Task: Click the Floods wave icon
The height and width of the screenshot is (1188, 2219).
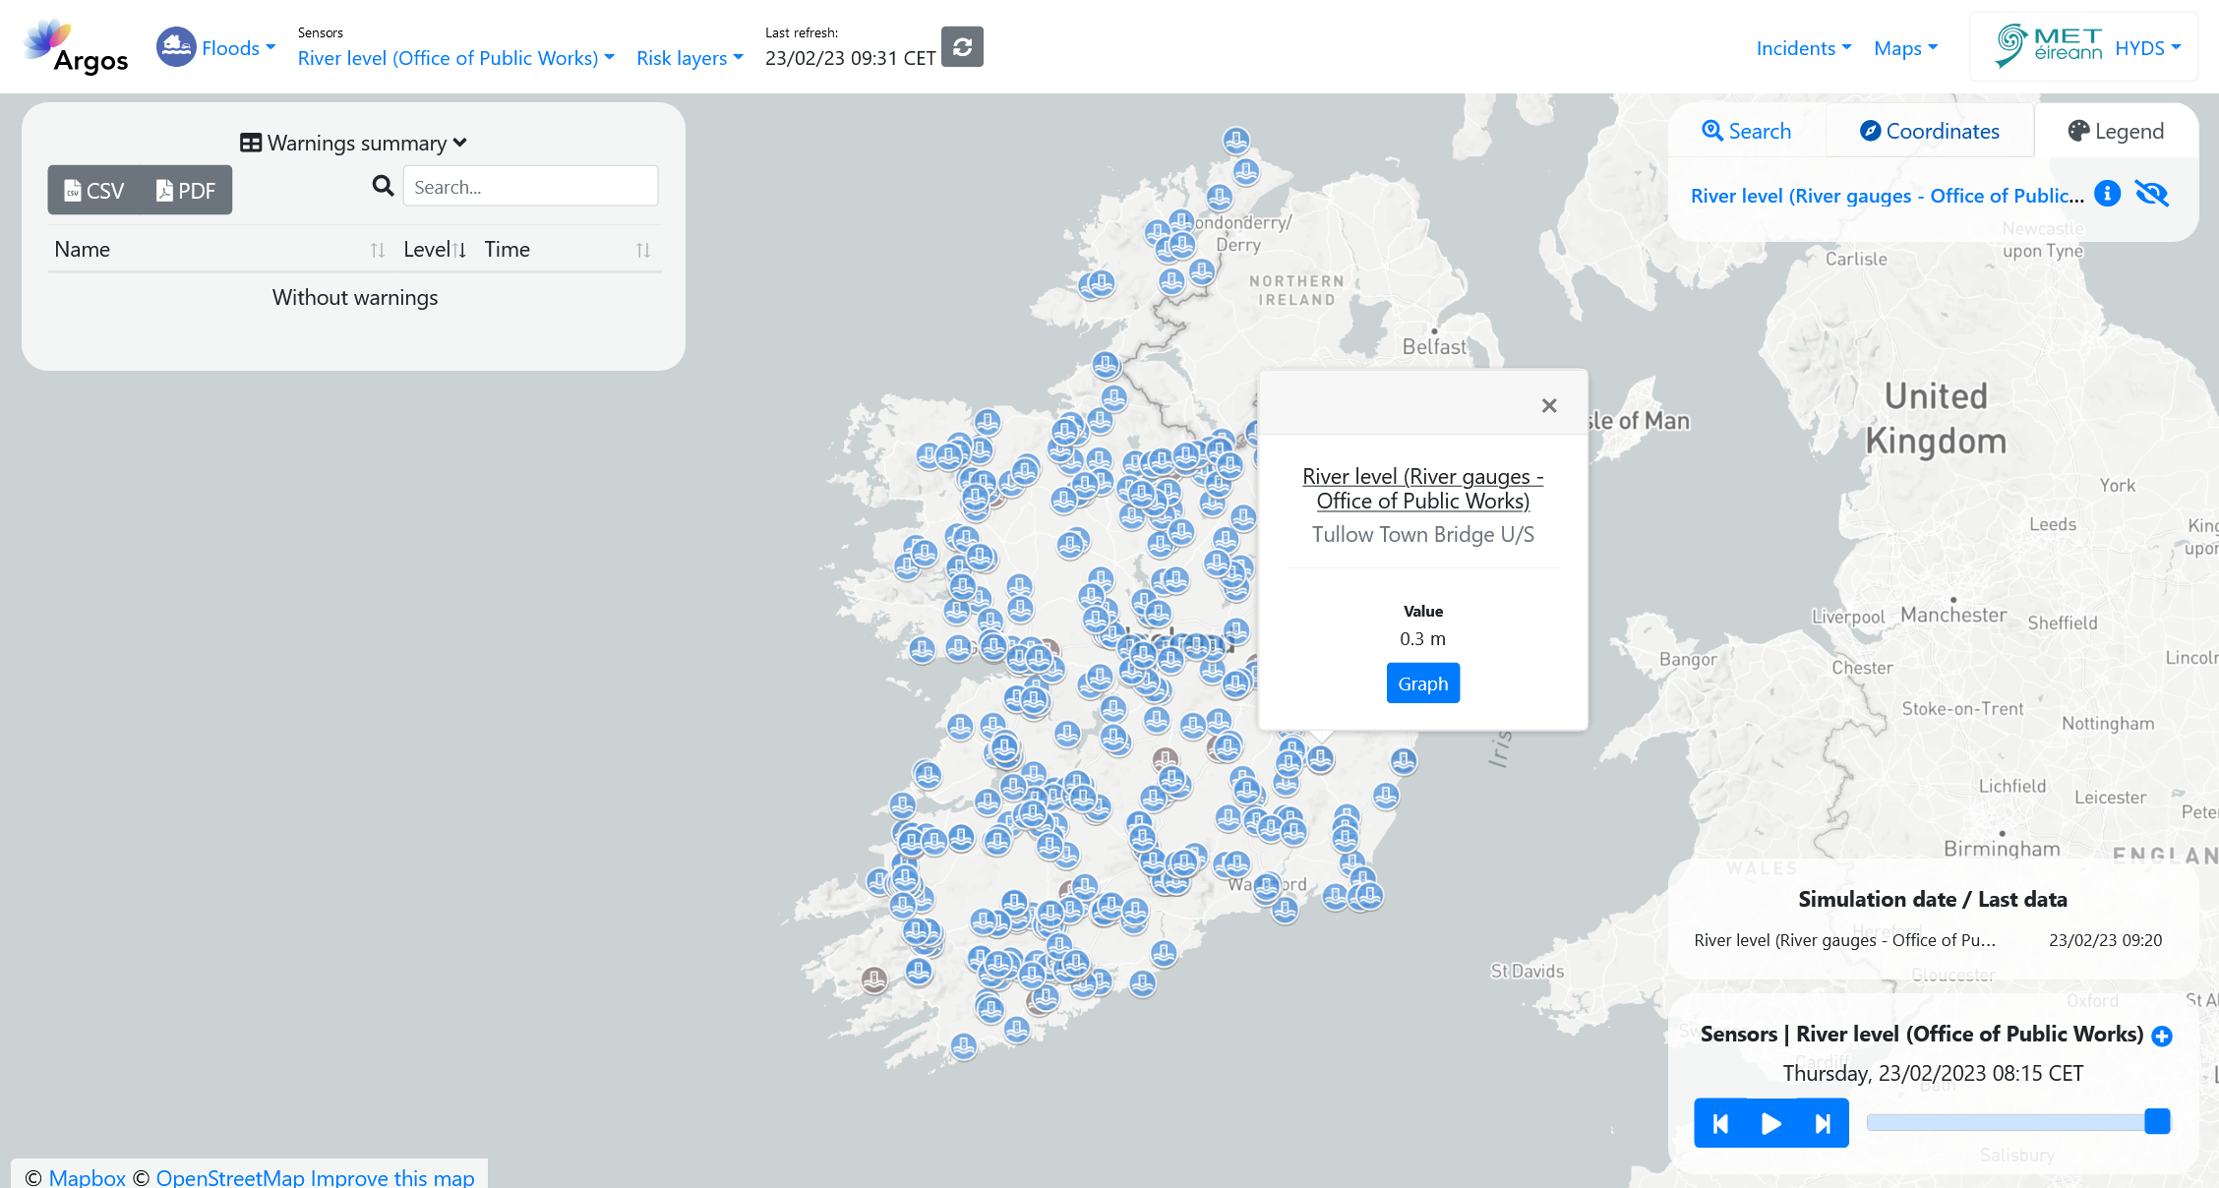Action: (176, 47)
